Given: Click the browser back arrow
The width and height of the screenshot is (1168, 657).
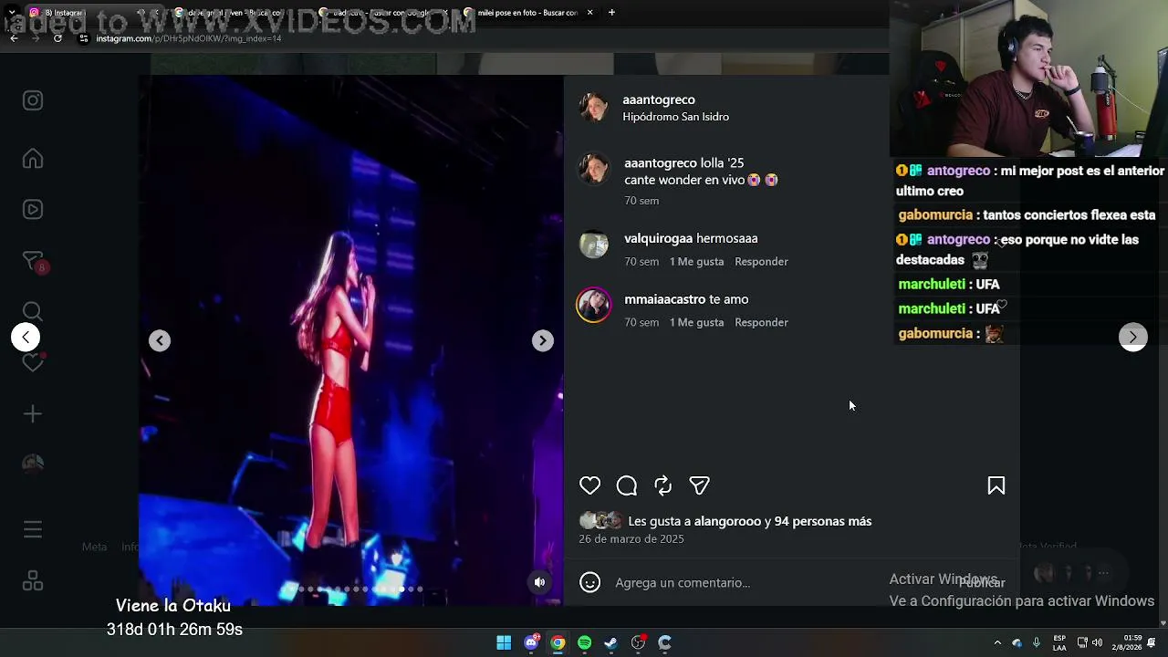Looking at the screenshot, I should point(14,38).
